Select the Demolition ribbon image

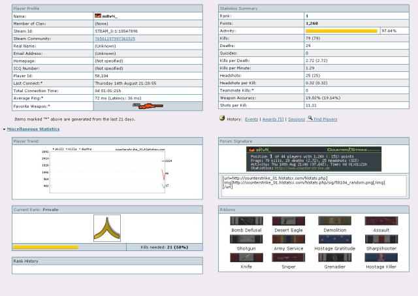334,221
